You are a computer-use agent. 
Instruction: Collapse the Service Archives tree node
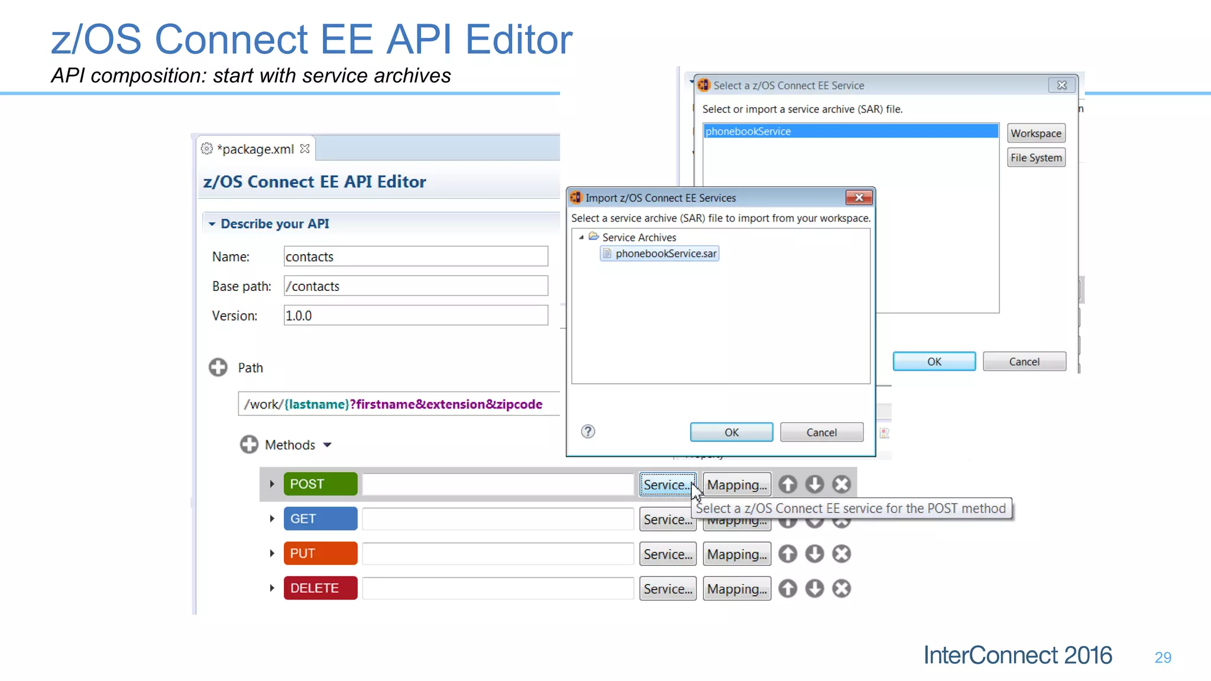pos(581,237)
